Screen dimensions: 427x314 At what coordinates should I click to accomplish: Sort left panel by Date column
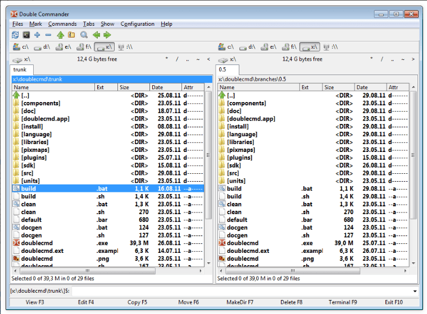pos(166,87)
